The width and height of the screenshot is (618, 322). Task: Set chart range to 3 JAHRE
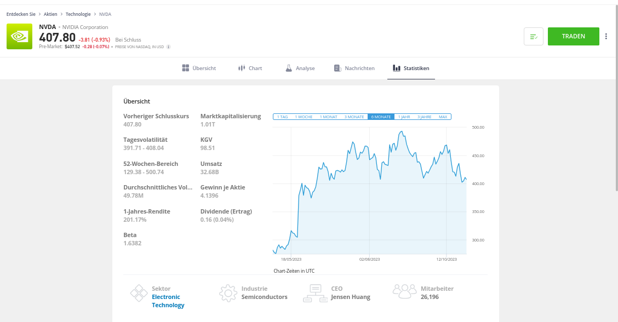tap(425, 117)
